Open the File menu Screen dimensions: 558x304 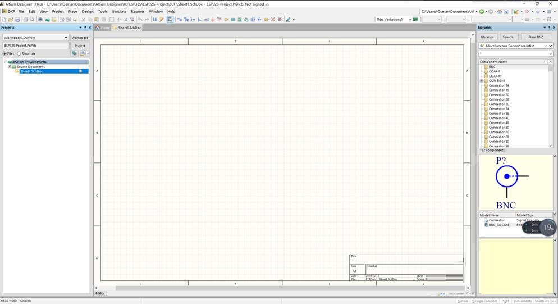point(21,11)
